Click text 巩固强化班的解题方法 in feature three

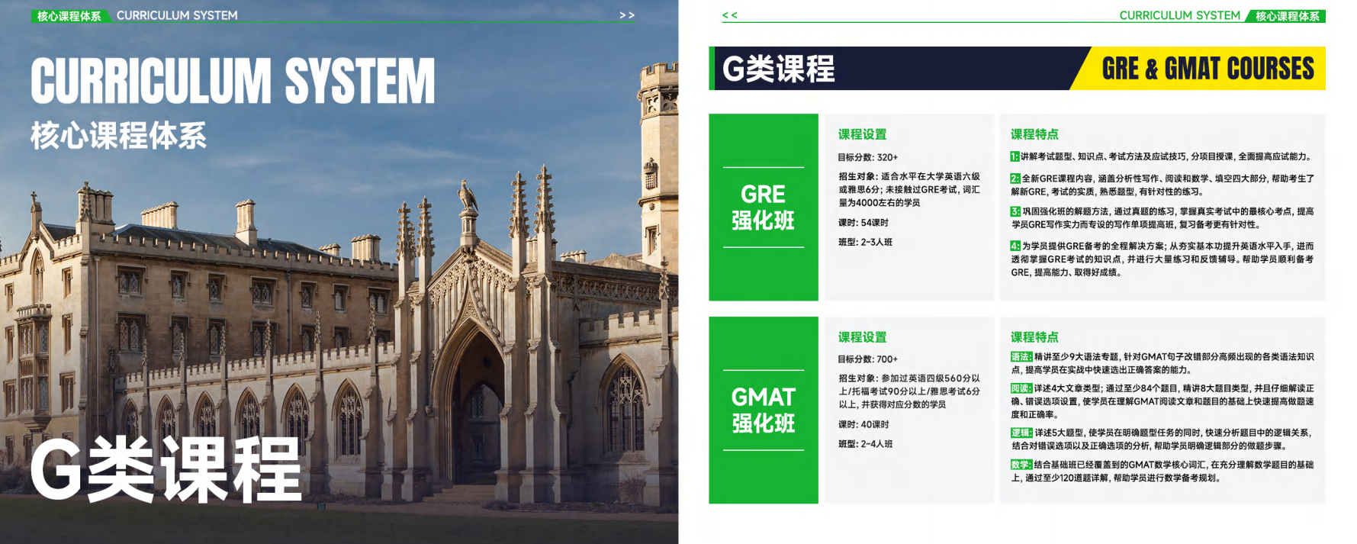pyautogui.click(x=1066, y=211)
